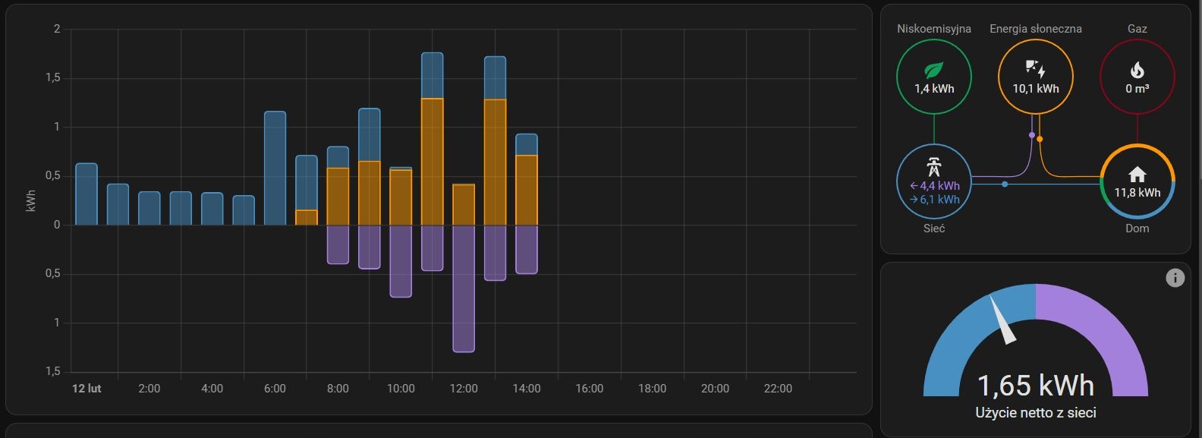Viewport: 1202px width, 438px height.
Task: Click the blue midnight bar at 12 lut
Action: tap(87, 194)
